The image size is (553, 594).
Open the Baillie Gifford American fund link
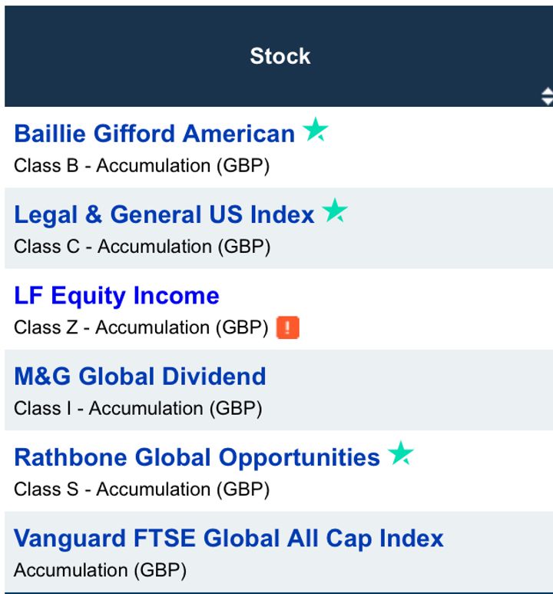click(x=154, y=134)
